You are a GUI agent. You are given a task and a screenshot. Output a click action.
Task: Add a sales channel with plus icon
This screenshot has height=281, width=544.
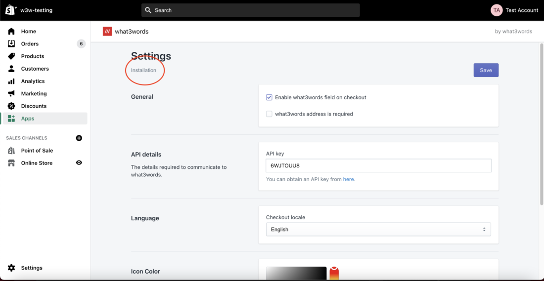[79, 138]
